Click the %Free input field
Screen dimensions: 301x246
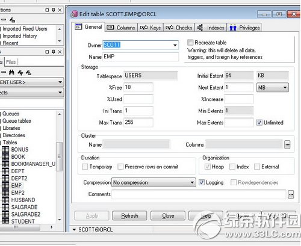tap(138, 87)
